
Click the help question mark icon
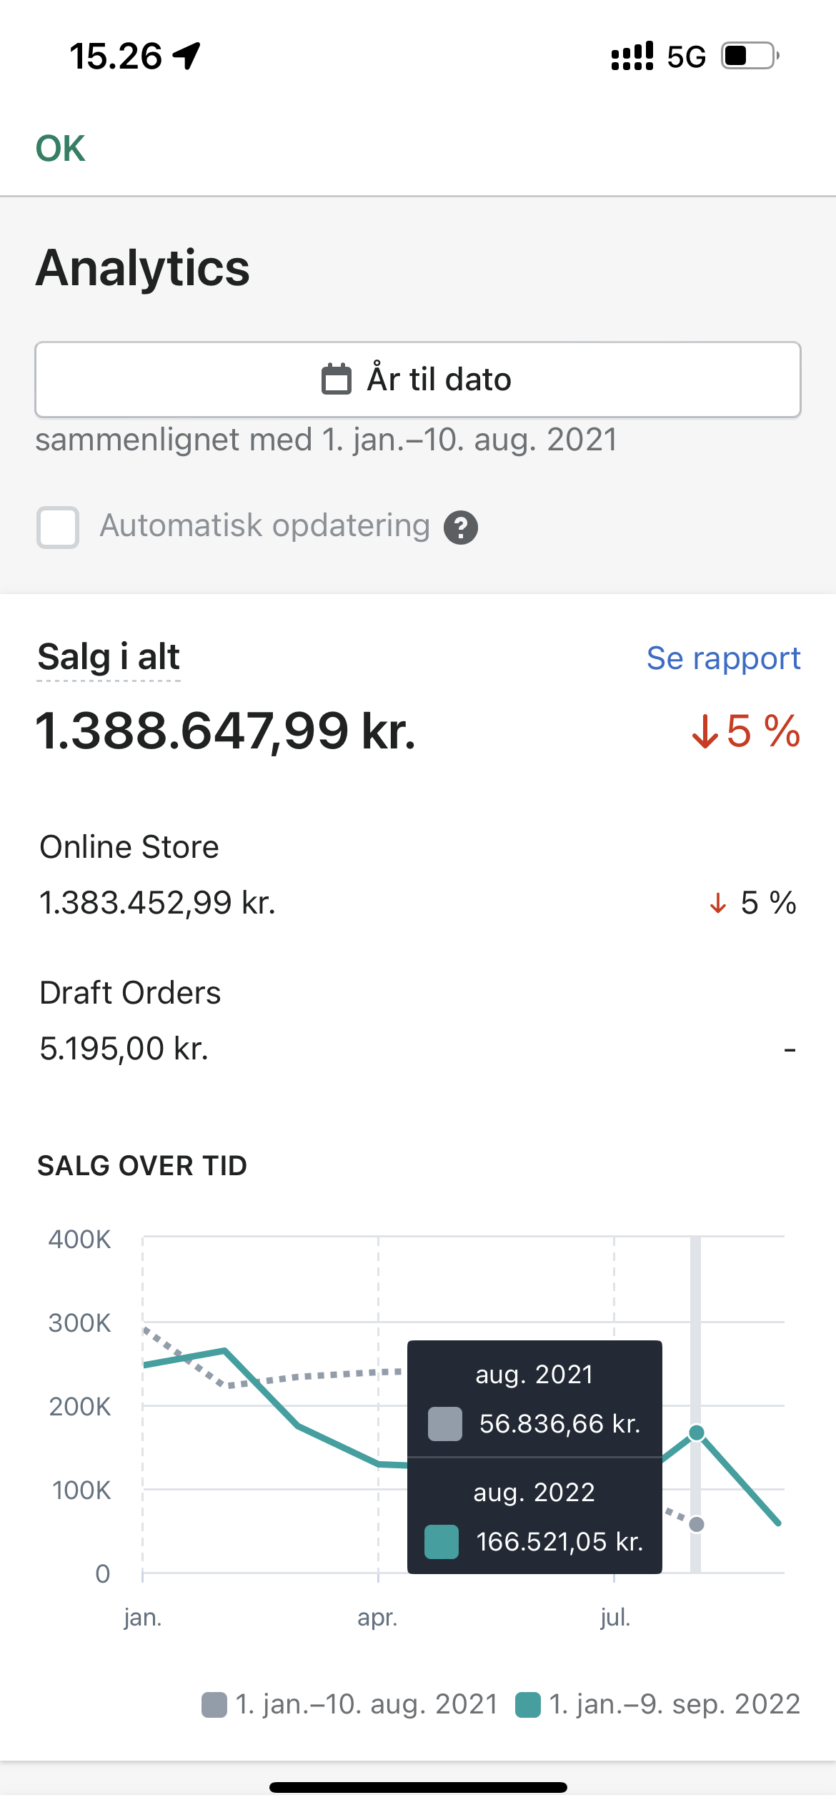pyautogui.click(x=461, y=528)
